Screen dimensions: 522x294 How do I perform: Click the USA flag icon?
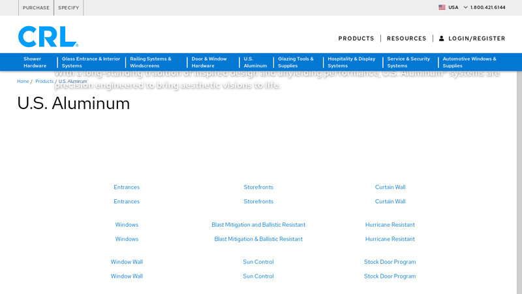point(442,7)
